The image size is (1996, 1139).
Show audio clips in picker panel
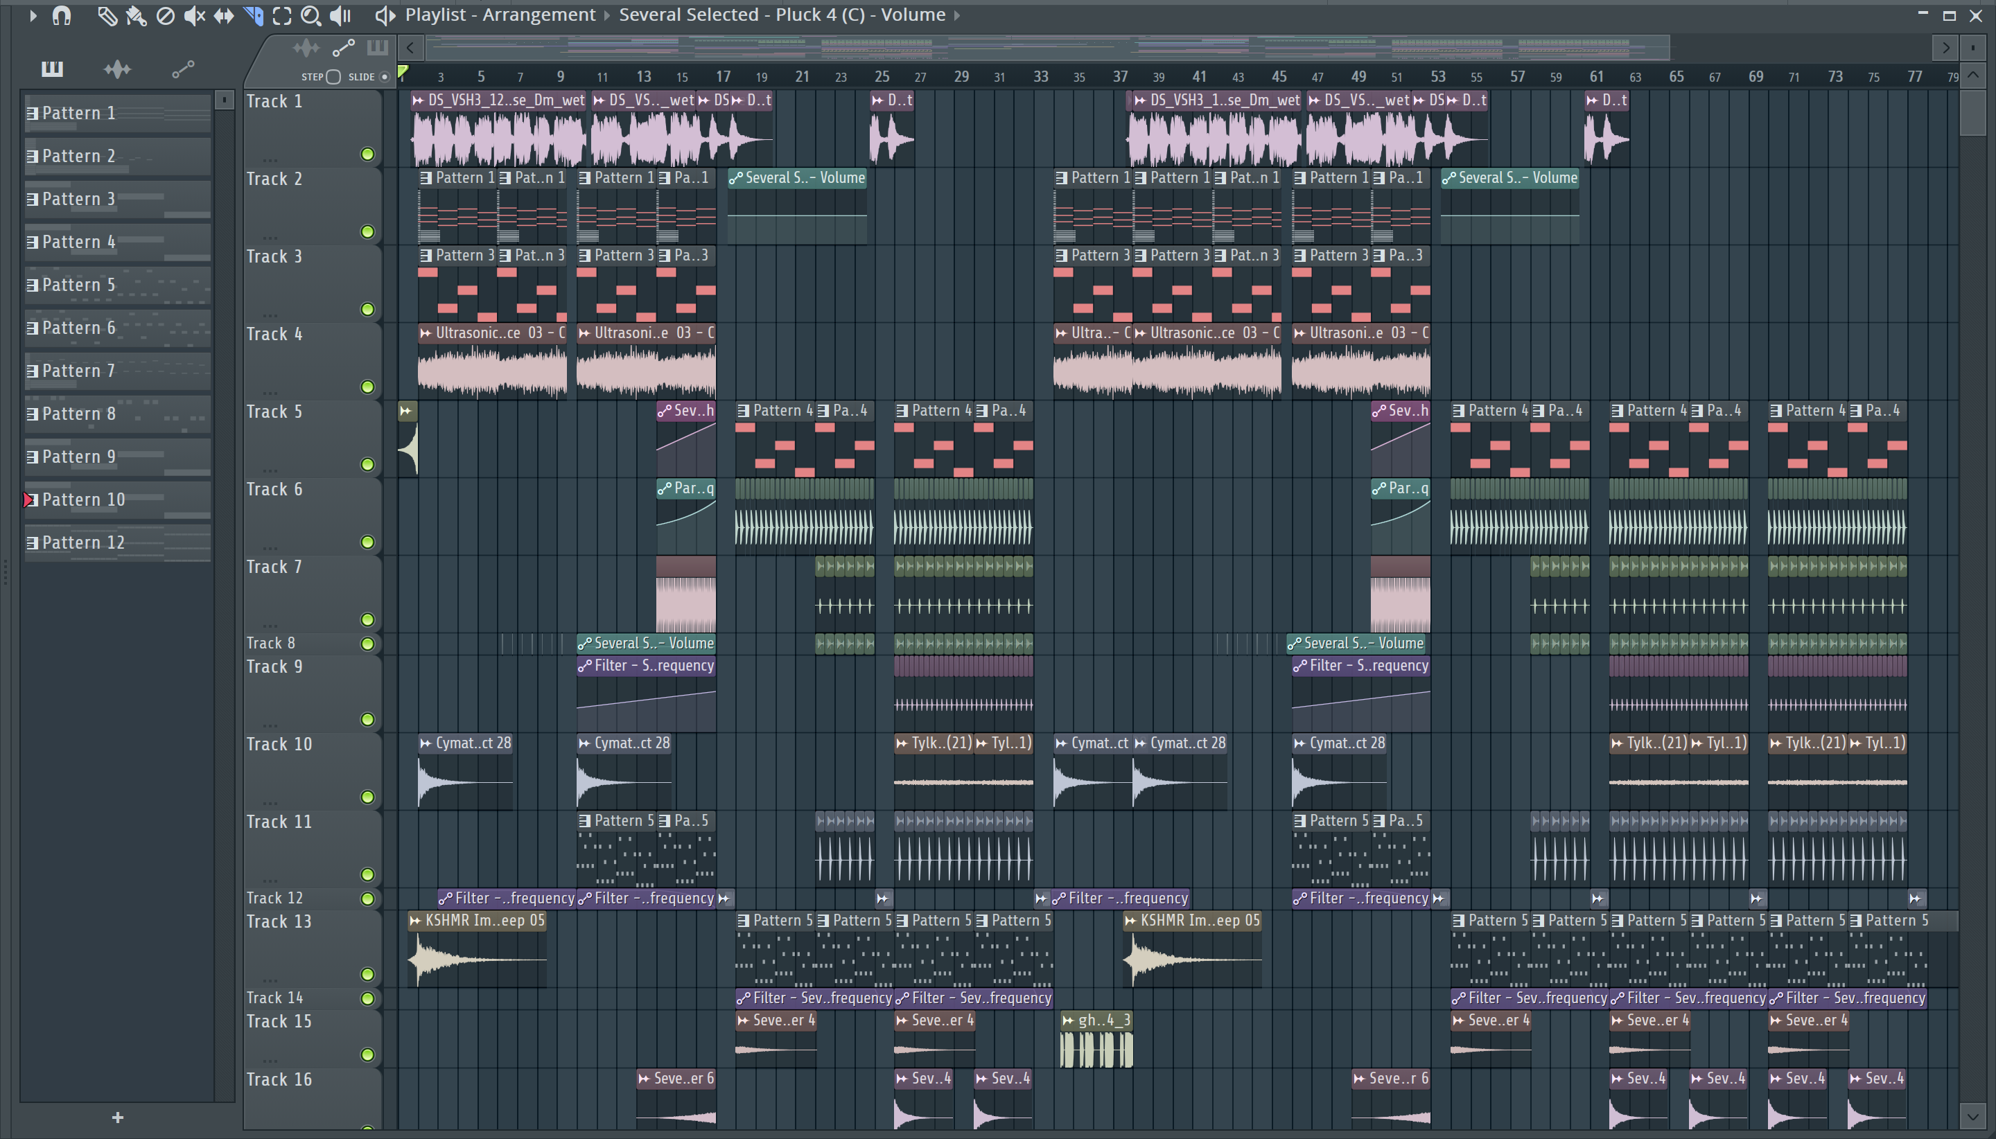117,69
